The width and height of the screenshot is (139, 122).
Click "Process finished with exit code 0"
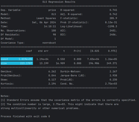pos(25,116)
